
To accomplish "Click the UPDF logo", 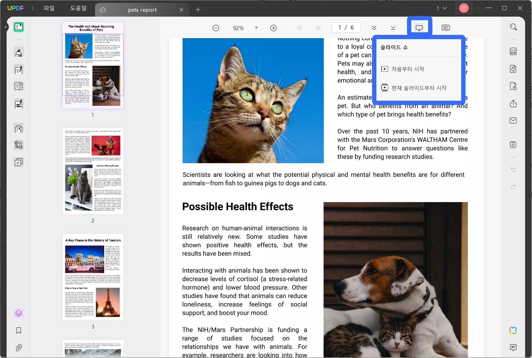I will pyautogui.click(x=16, y=8).
